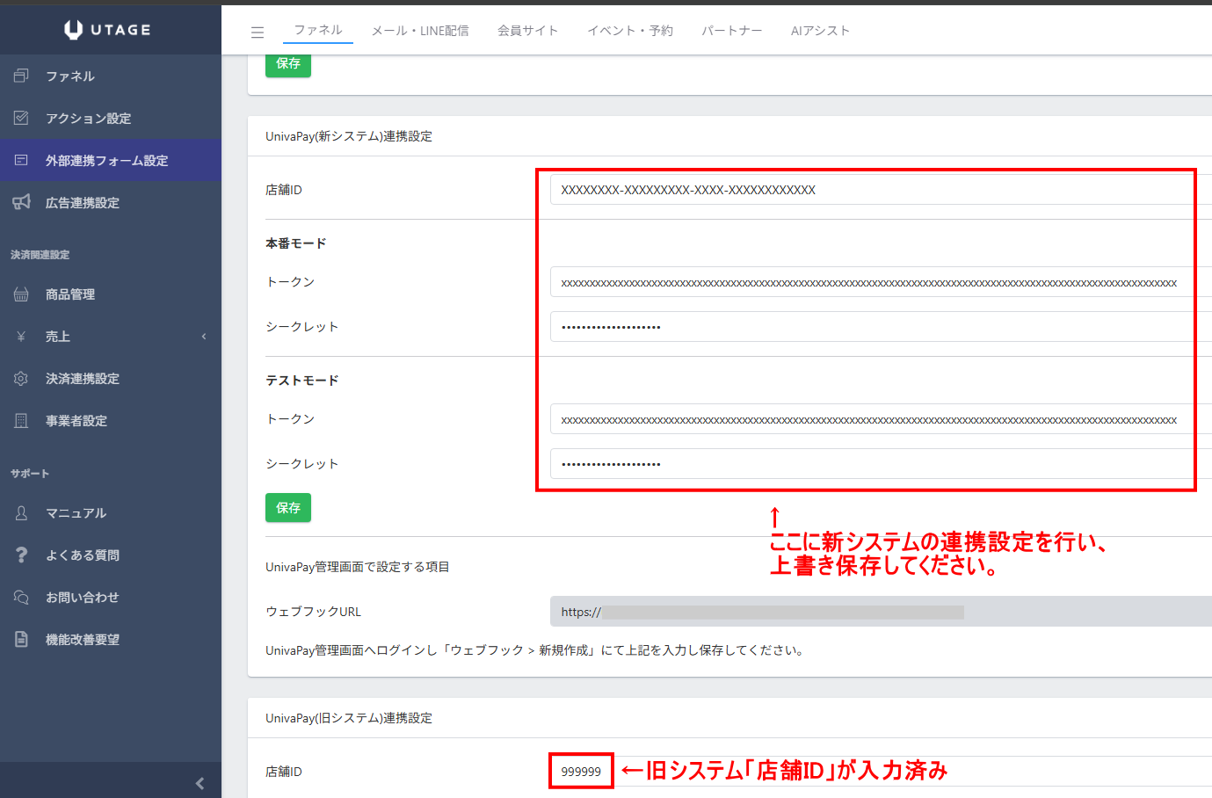
Task: Click the basket icon for 商品管理
Action: pyautogui.click(x=22, y=294)
